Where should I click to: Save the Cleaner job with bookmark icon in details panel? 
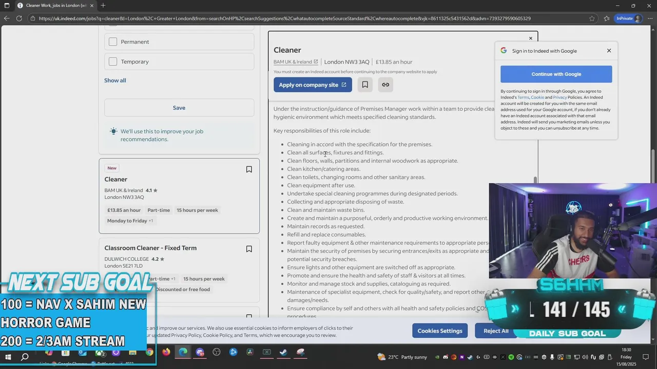(x=365, y=85)
